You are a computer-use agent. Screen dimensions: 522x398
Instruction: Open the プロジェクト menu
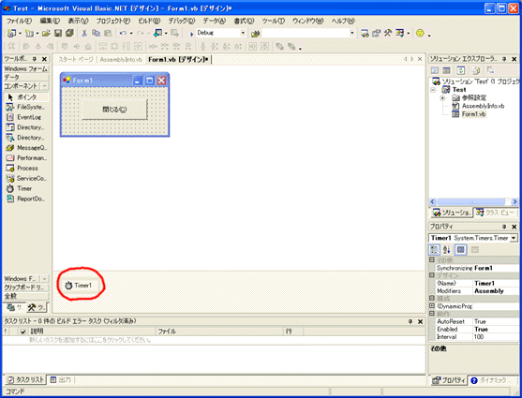112,21
